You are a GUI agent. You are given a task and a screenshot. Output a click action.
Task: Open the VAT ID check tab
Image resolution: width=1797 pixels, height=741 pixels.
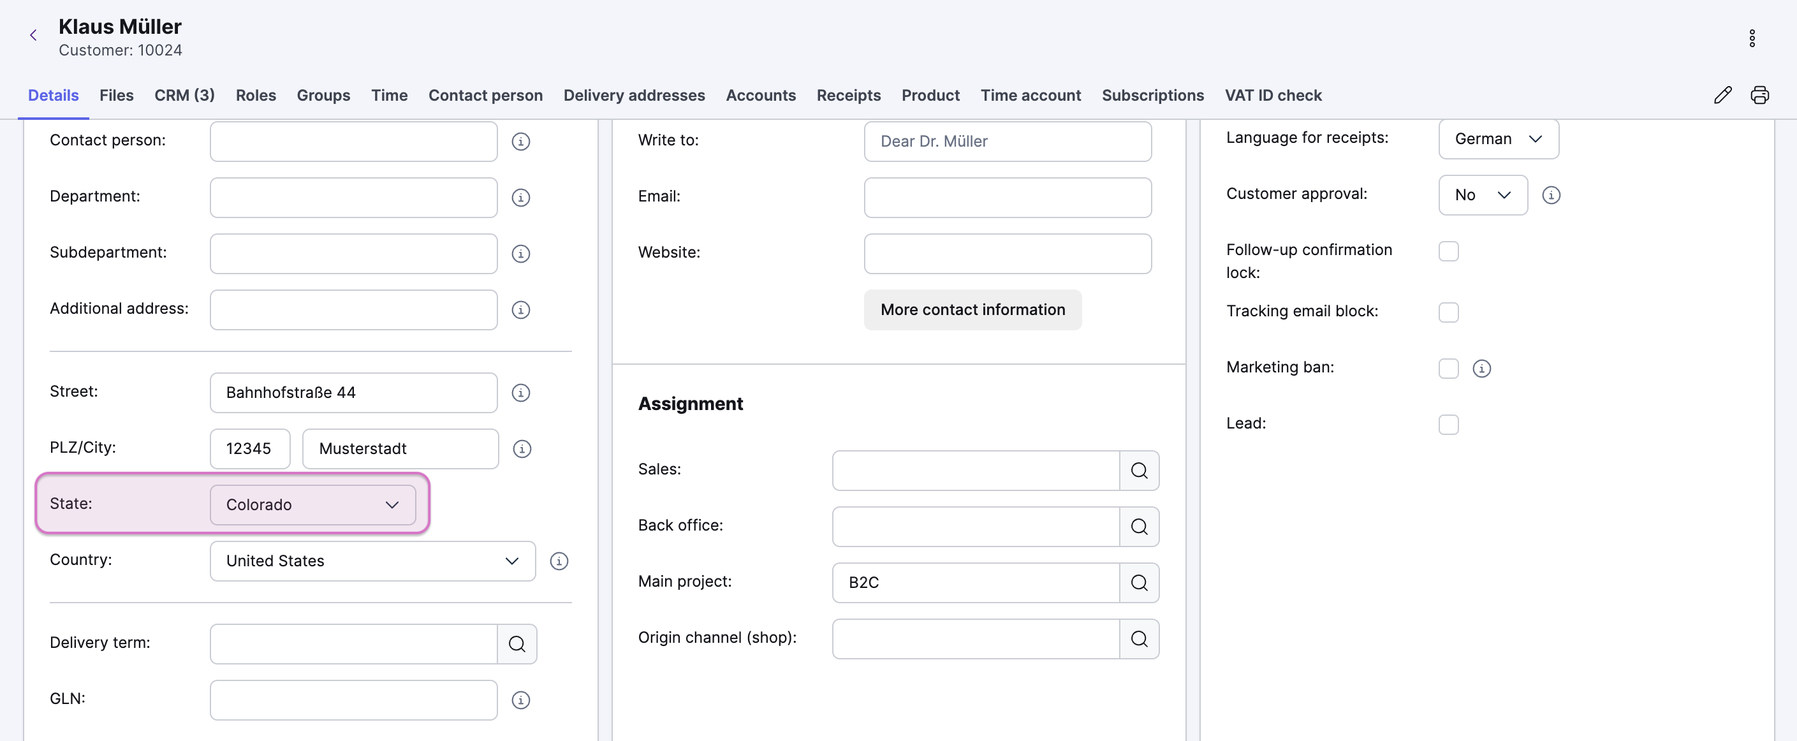pyautogui.click(x=1273, y=95)
